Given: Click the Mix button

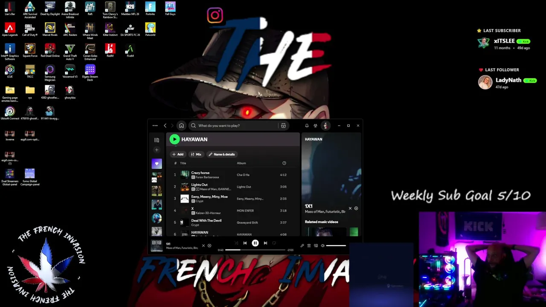Looking at the screenshot, I should [x=196, y=154].
